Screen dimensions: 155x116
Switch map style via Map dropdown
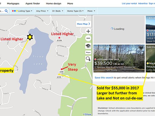pyautogui.click(x=88, y=52)
